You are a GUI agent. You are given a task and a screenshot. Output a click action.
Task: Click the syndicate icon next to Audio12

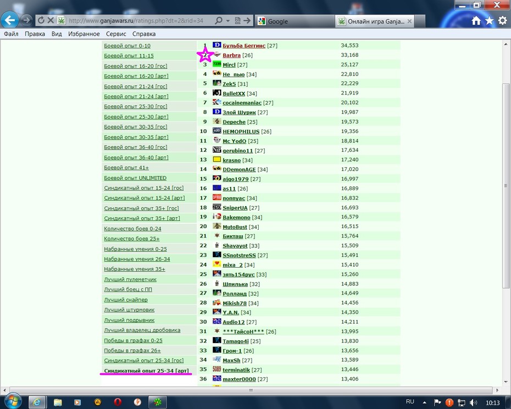(216, 321)
